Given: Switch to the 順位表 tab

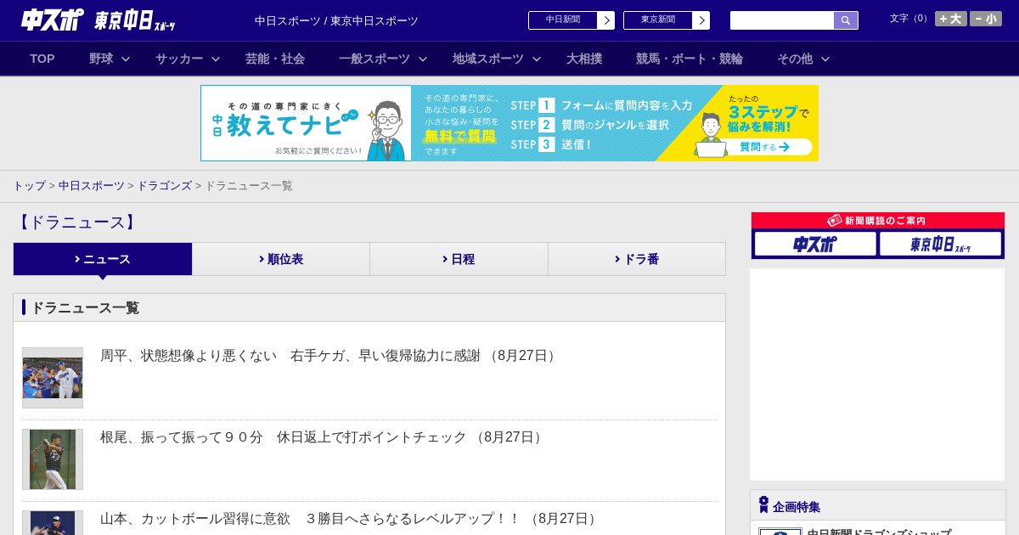Looking at the screenshot, I should tap(281, 259).
